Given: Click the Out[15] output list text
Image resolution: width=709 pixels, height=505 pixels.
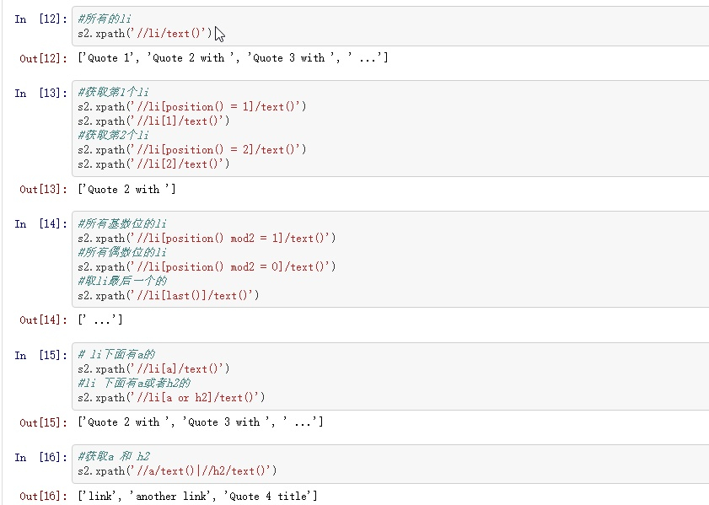Looking at the screenshot, I should coord(200,422).
